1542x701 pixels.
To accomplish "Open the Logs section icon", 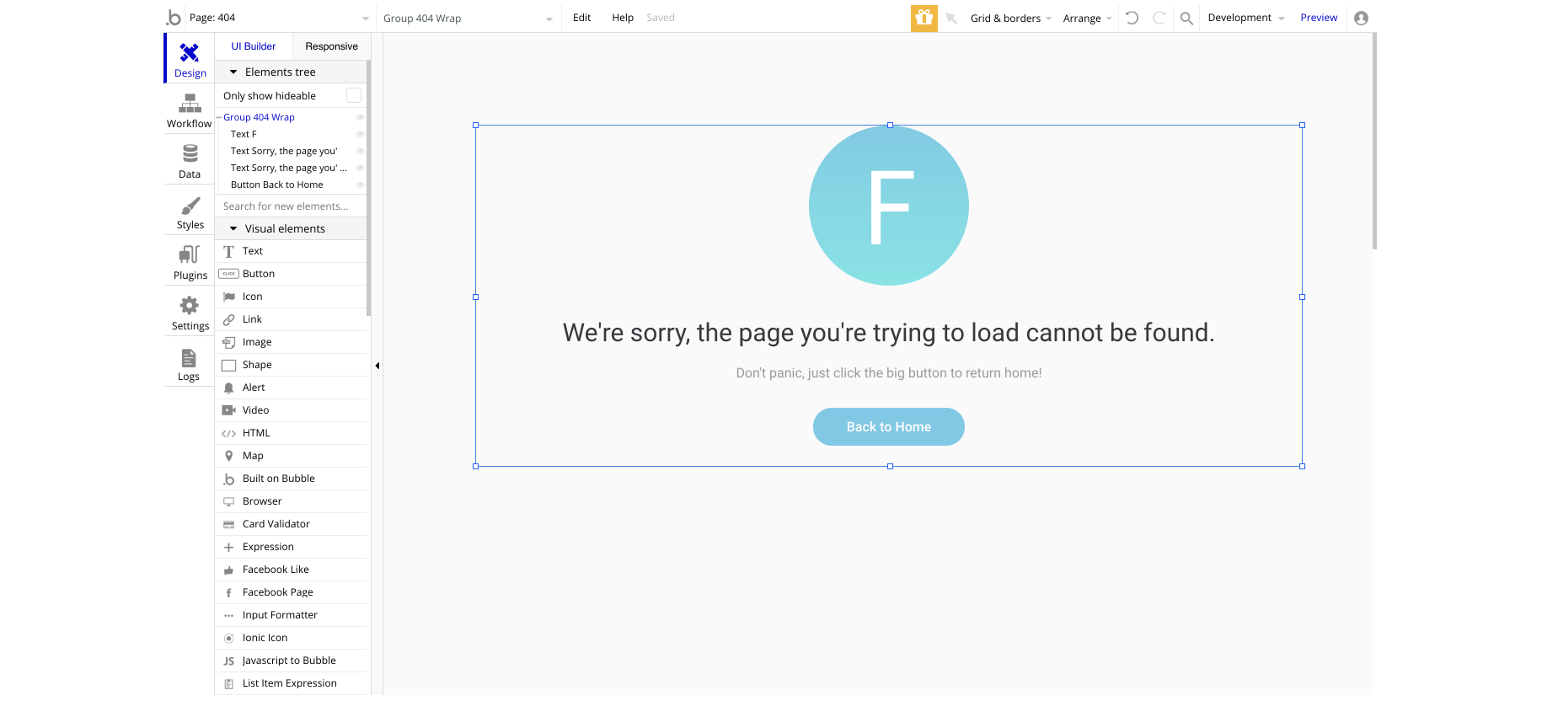I will click(189, 358).
